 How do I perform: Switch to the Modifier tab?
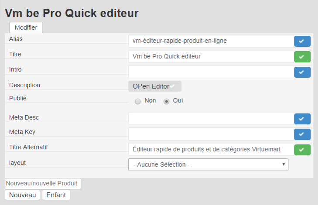click(x=26, y=27)
